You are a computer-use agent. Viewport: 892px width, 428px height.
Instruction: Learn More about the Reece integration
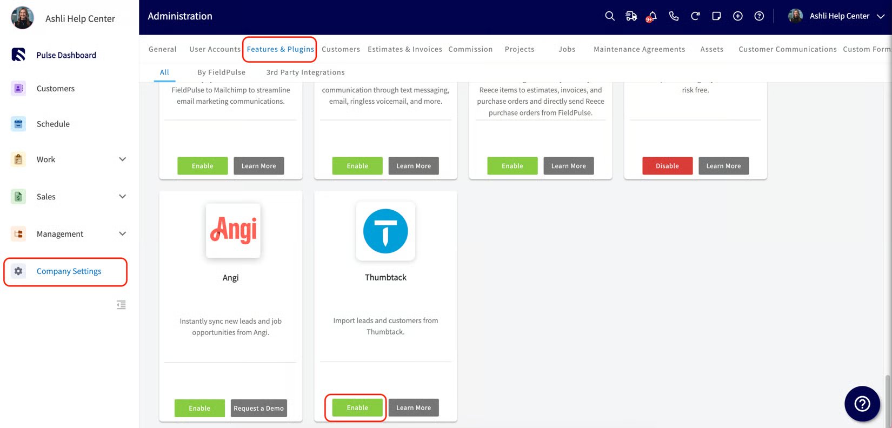pos(569,166)
